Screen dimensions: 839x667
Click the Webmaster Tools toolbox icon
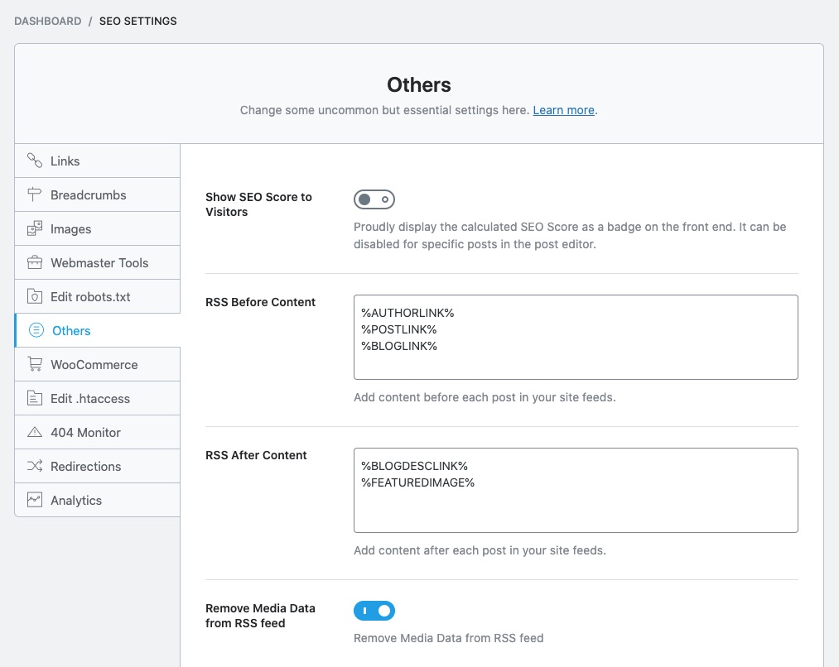pos(35,262)
